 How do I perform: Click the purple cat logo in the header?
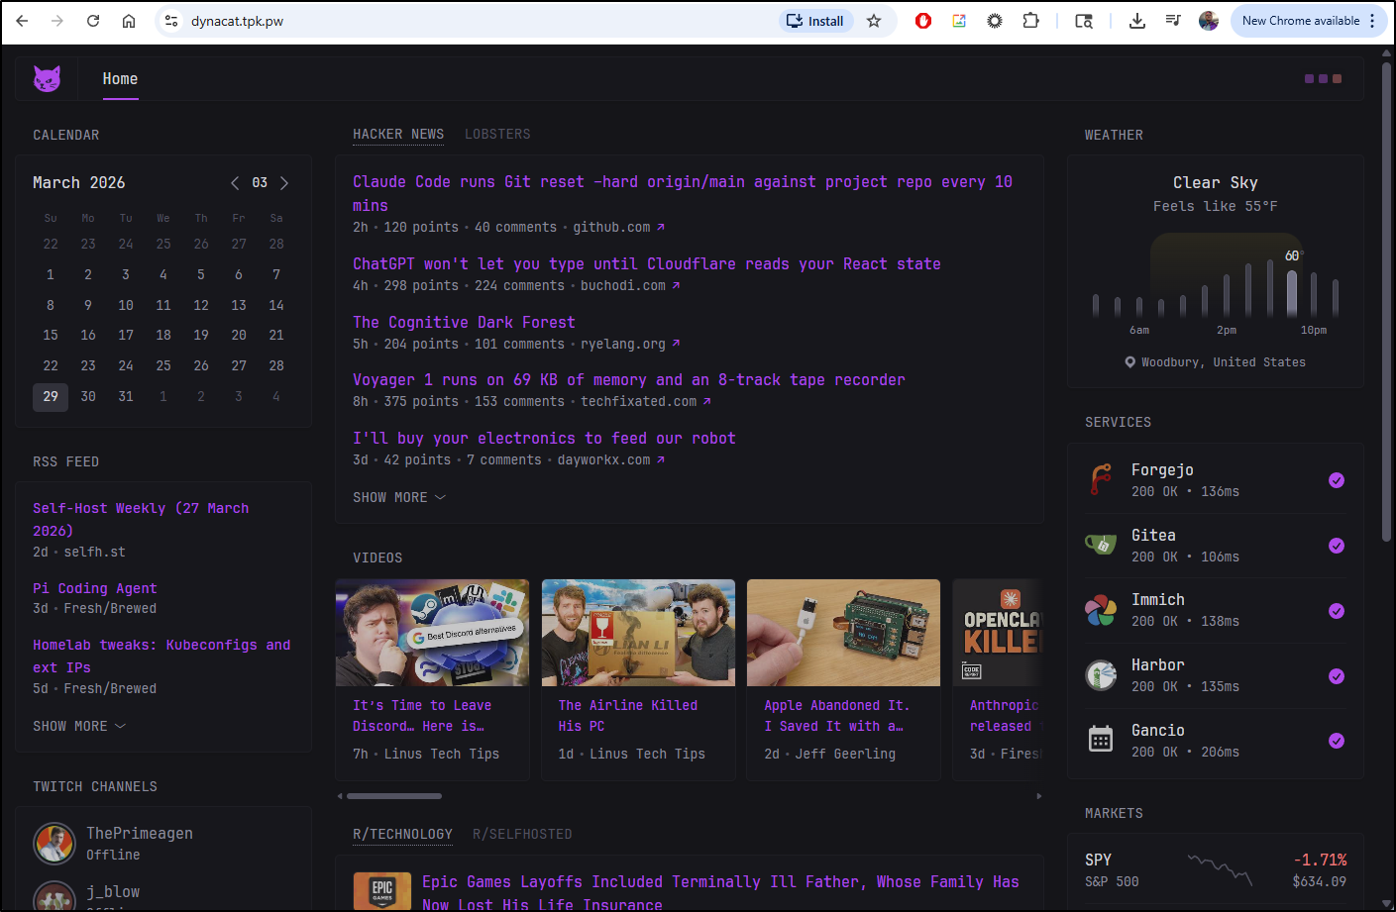[47, 78]
